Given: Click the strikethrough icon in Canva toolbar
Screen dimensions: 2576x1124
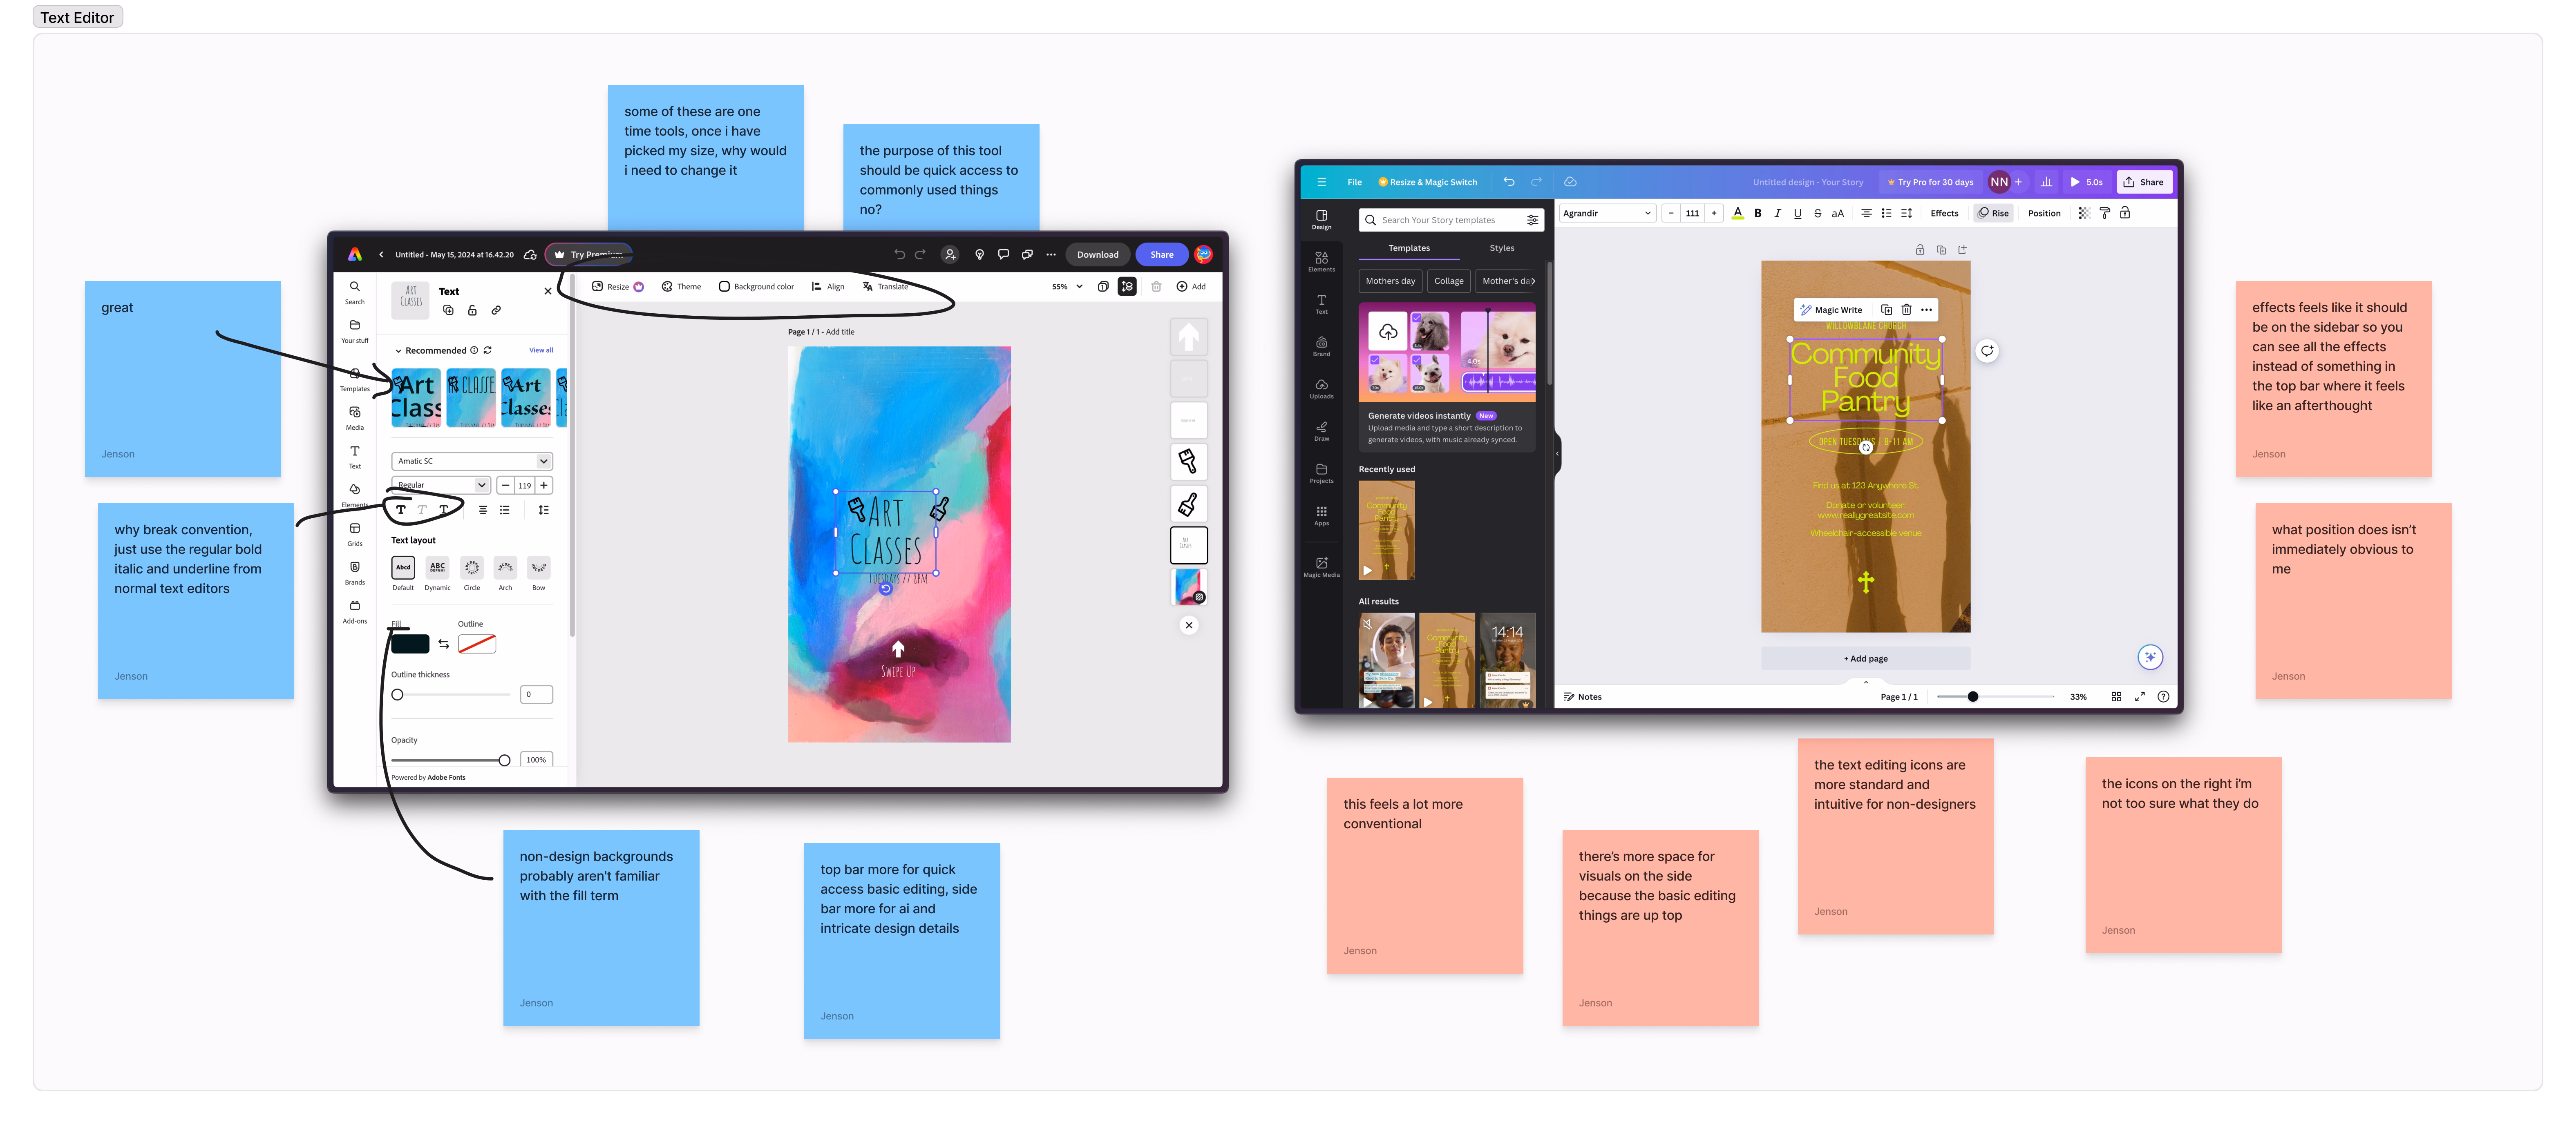Looking at the screenshot, I should point(1817,213).
